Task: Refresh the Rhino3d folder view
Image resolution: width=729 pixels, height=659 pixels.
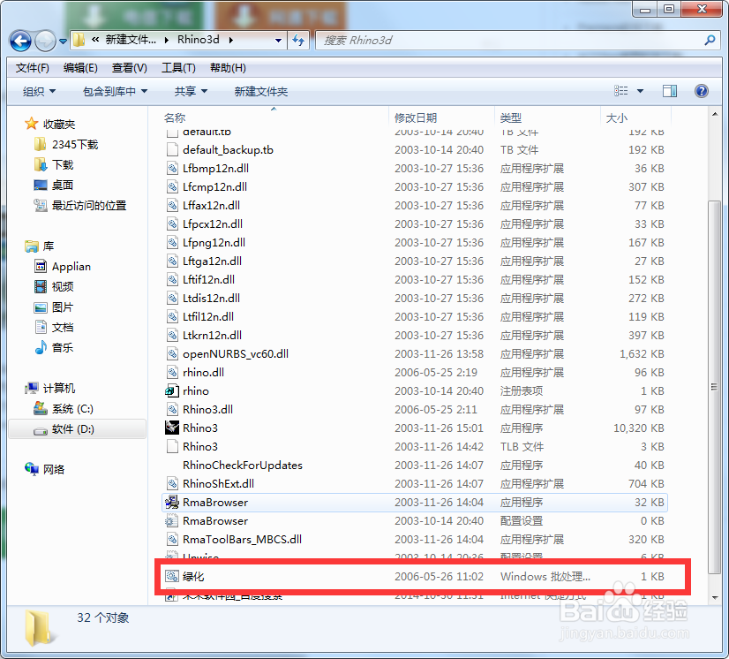Action: tap(298, 40)
